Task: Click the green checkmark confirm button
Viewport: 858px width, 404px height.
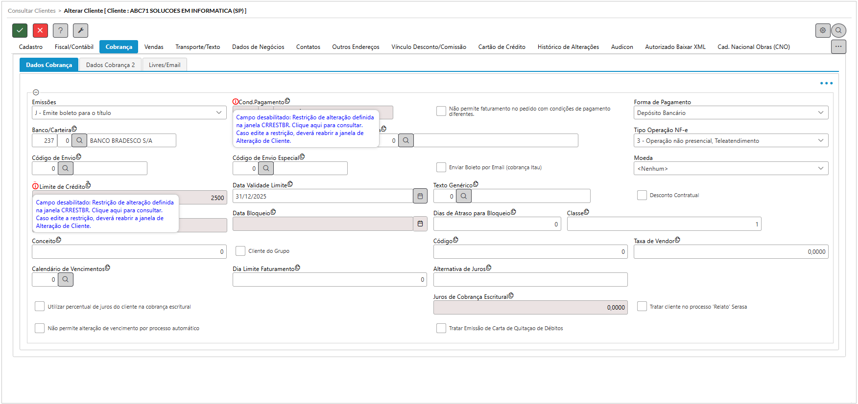Action: [20, 30]
